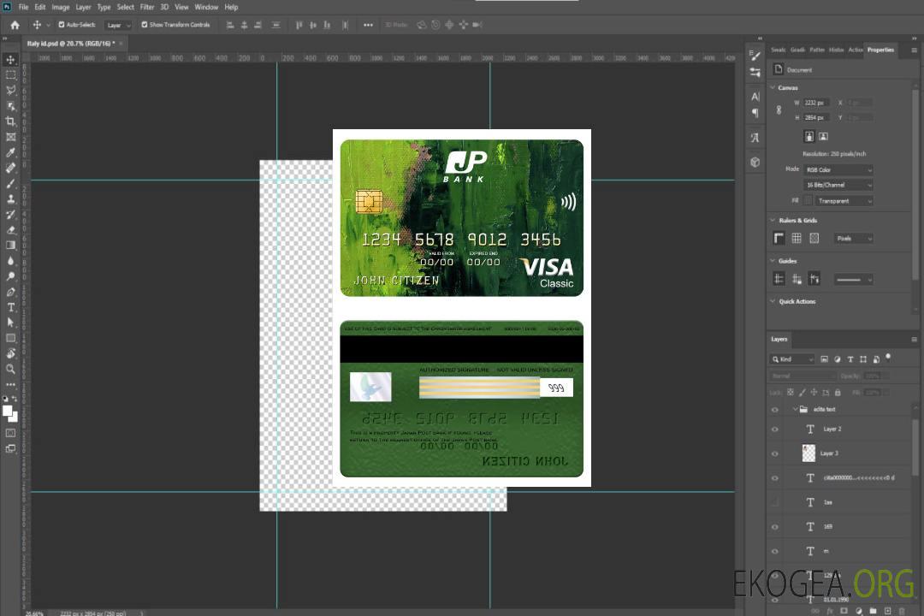This screenshot has height=616, width=924.
Task: Hide Layer 3 visibility eye
Action: pos(775,454)
